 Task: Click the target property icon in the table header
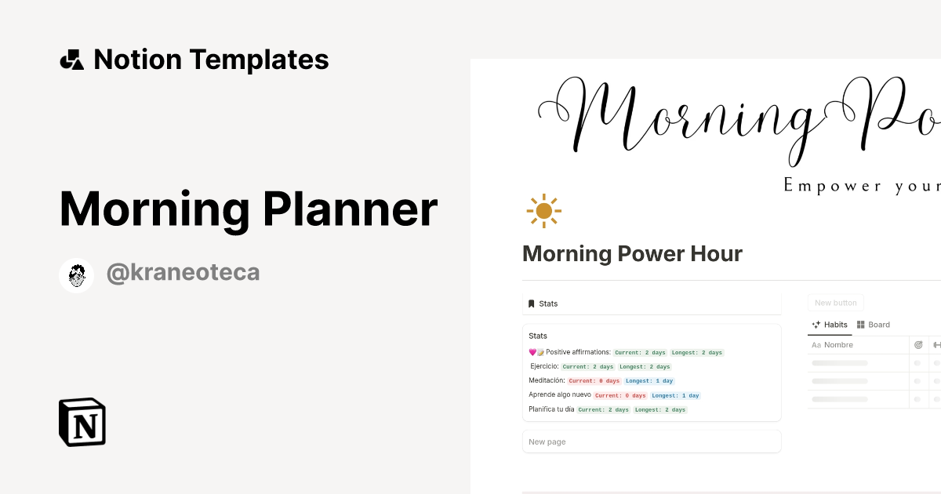917,345
